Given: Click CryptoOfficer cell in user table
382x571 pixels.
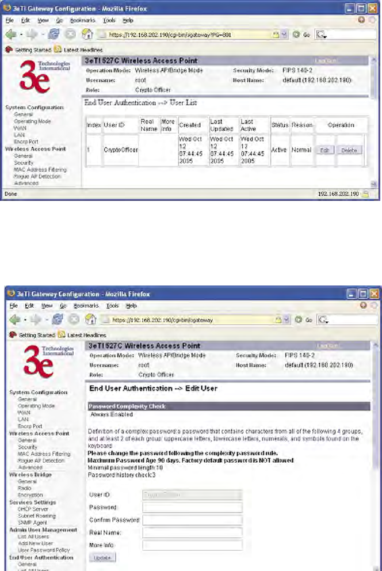Looking at the screenshot, I should (121, 150).
